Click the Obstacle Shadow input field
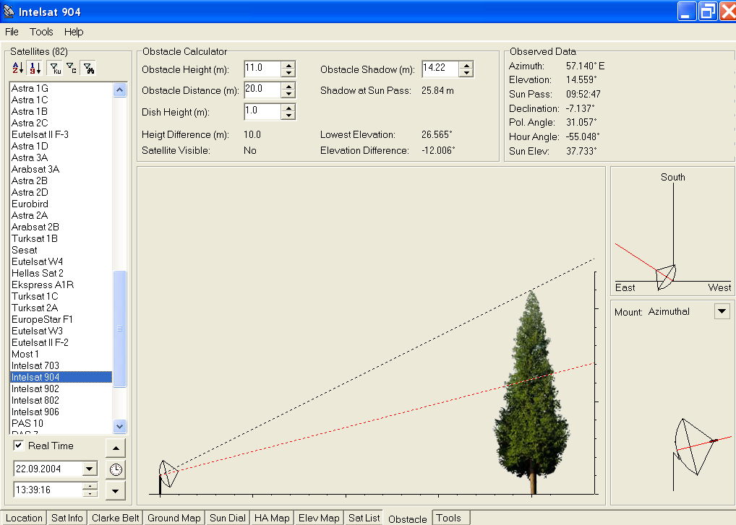The height and width of the screenshot is (525, 736). [440, 69]
